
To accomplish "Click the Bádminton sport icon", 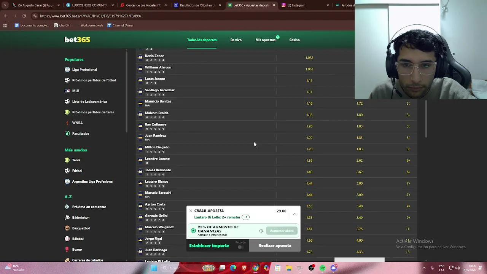I will (x=67, y=218).
